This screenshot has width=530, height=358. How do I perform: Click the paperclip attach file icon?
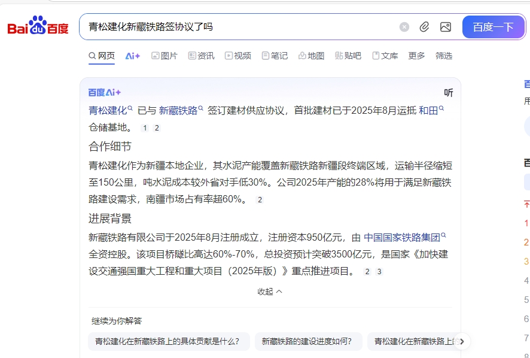click(424, 27)
